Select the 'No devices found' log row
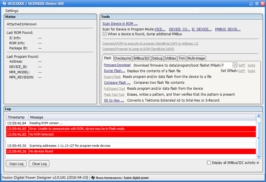Image resolution: width=266 pixels, height=182 pixels. pos(131,151)
